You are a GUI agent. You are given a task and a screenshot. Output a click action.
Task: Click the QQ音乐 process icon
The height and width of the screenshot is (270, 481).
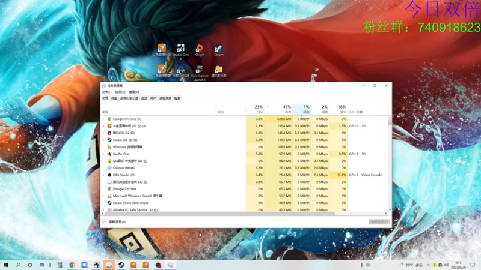point(109,161)
